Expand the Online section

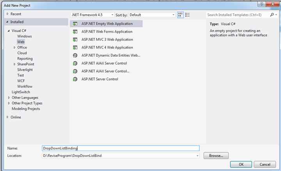click(7, 117)
